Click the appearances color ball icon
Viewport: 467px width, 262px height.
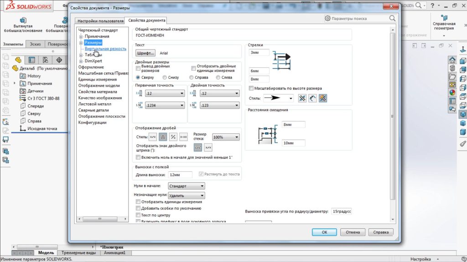coord(452,93)
